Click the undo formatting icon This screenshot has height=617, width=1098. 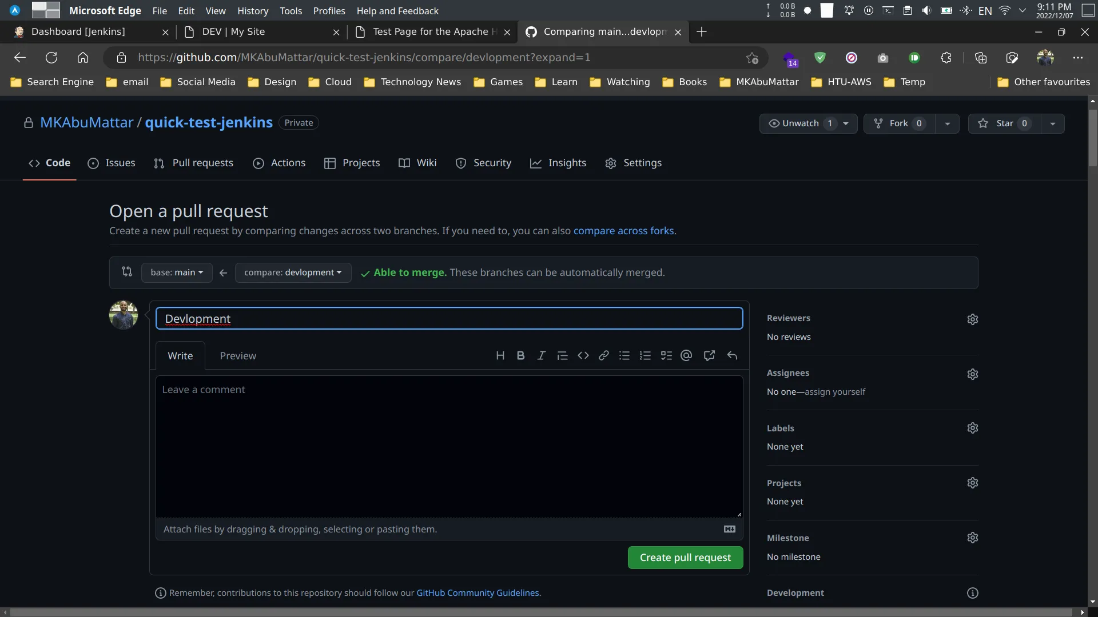pyautogui.click(x=731, y=355)
